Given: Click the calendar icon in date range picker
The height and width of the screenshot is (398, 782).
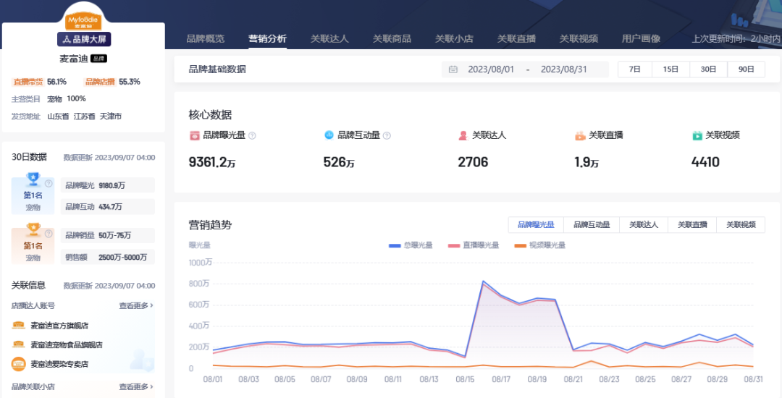Looking at the screenshot, I should pos(453,69).
